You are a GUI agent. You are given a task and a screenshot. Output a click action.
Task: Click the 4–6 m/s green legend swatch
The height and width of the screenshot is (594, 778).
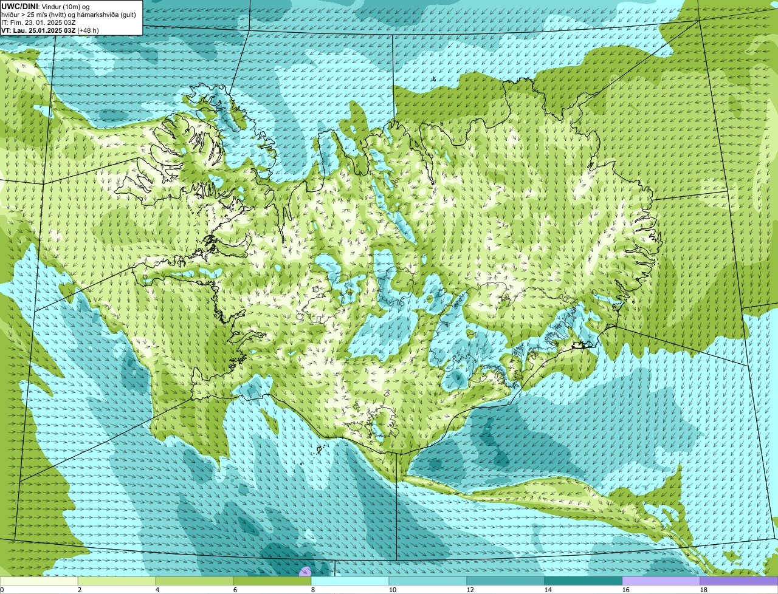(x=194, y=581)
